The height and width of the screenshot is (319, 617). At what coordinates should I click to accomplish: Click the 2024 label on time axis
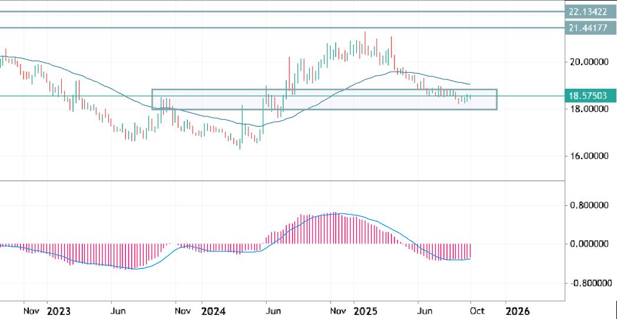[x=212, y=310]
